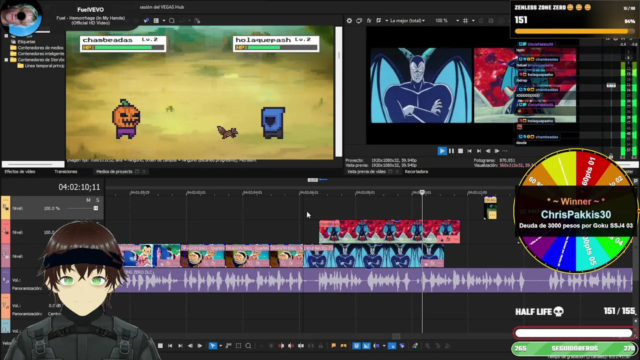Expand the overlays grid dropdown arrow
Image resolution: width=640 pixels, height=360 pixels.
pyautogui.click(x=472, y=20)
